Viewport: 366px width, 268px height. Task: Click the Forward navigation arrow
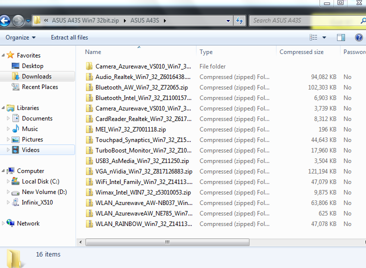coord(18,20)
